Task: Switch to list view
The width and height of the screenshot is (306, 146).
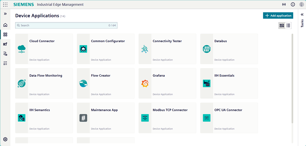Action: 288,25
